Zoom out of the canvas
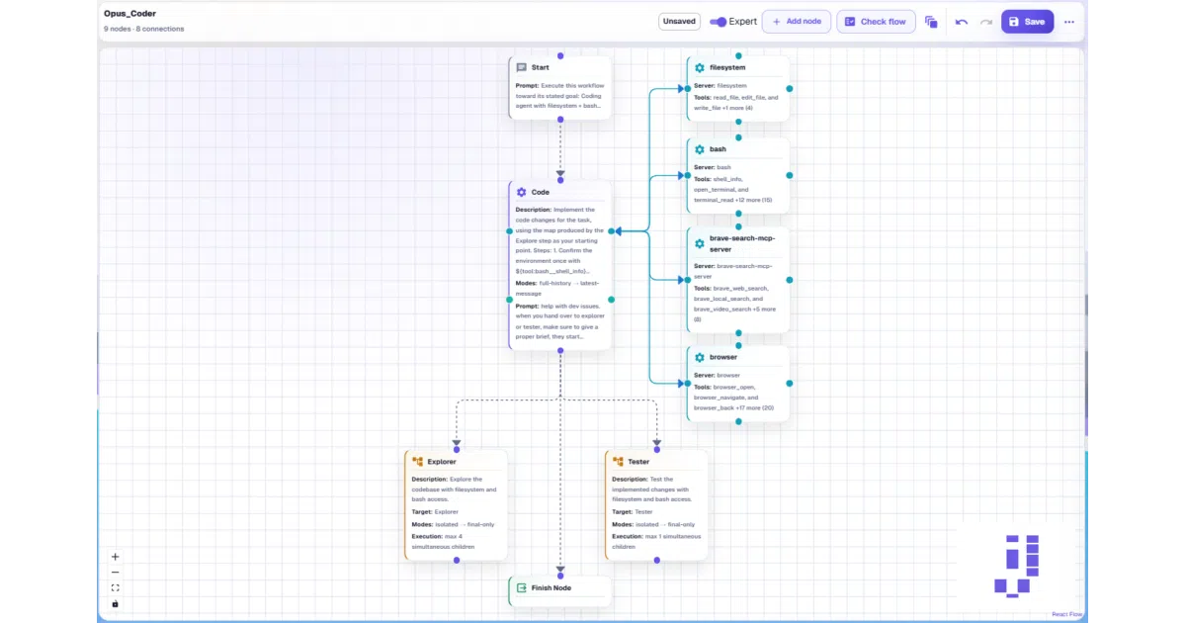1186x623 pixels. click(116, 573)
